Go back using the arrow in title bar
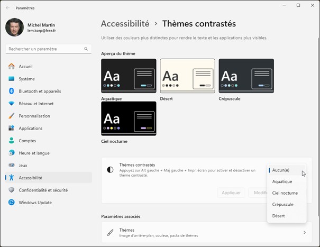Viewport: 320px width, 247px height. tap(7, 8)
